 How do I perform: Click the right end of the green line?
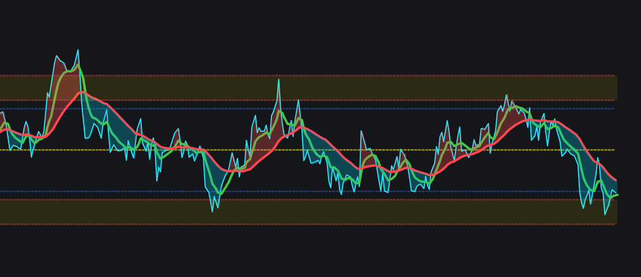pos(617,195)
